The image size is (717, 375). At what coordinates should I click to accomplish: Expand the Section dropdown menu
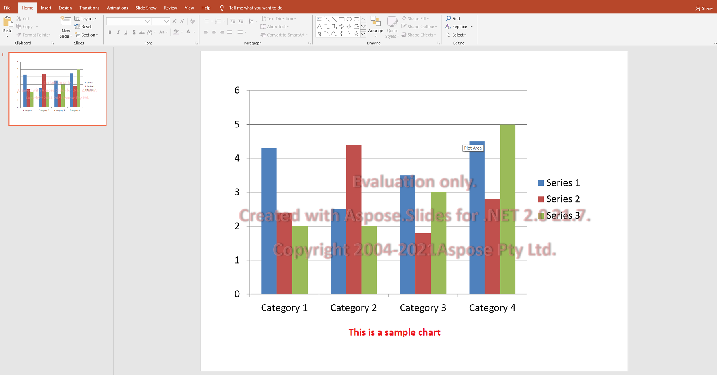click(x=86, y=35)
